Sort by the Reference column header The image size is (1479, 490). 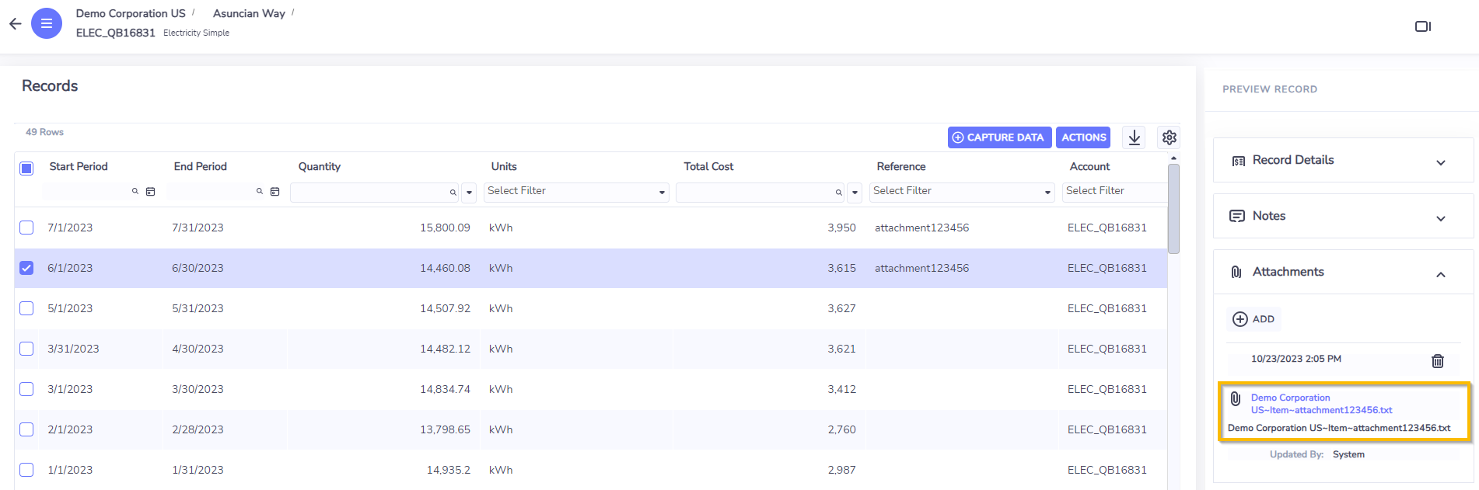click(901, 166)
